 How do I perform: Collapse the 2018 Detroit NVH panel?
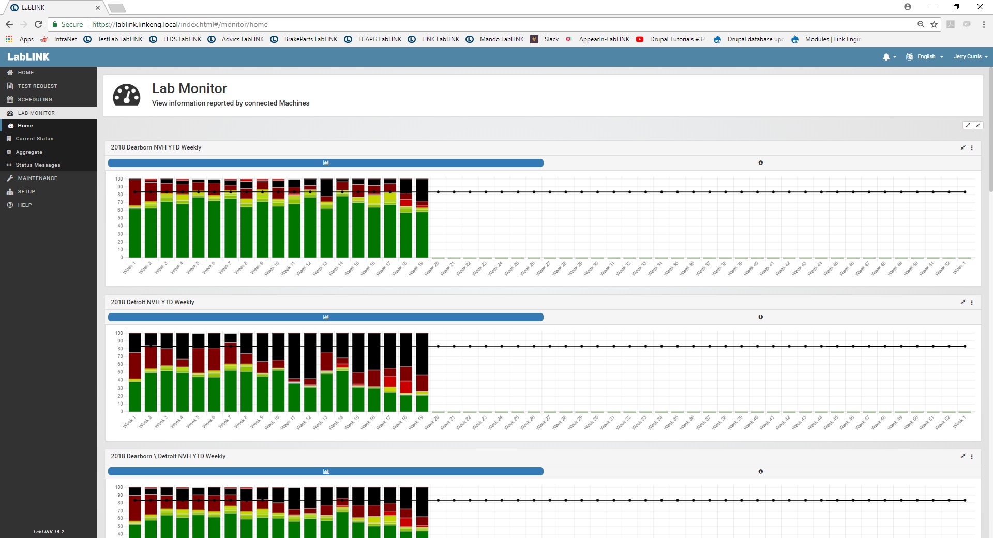pyautogui.click(x=963, y=302)
